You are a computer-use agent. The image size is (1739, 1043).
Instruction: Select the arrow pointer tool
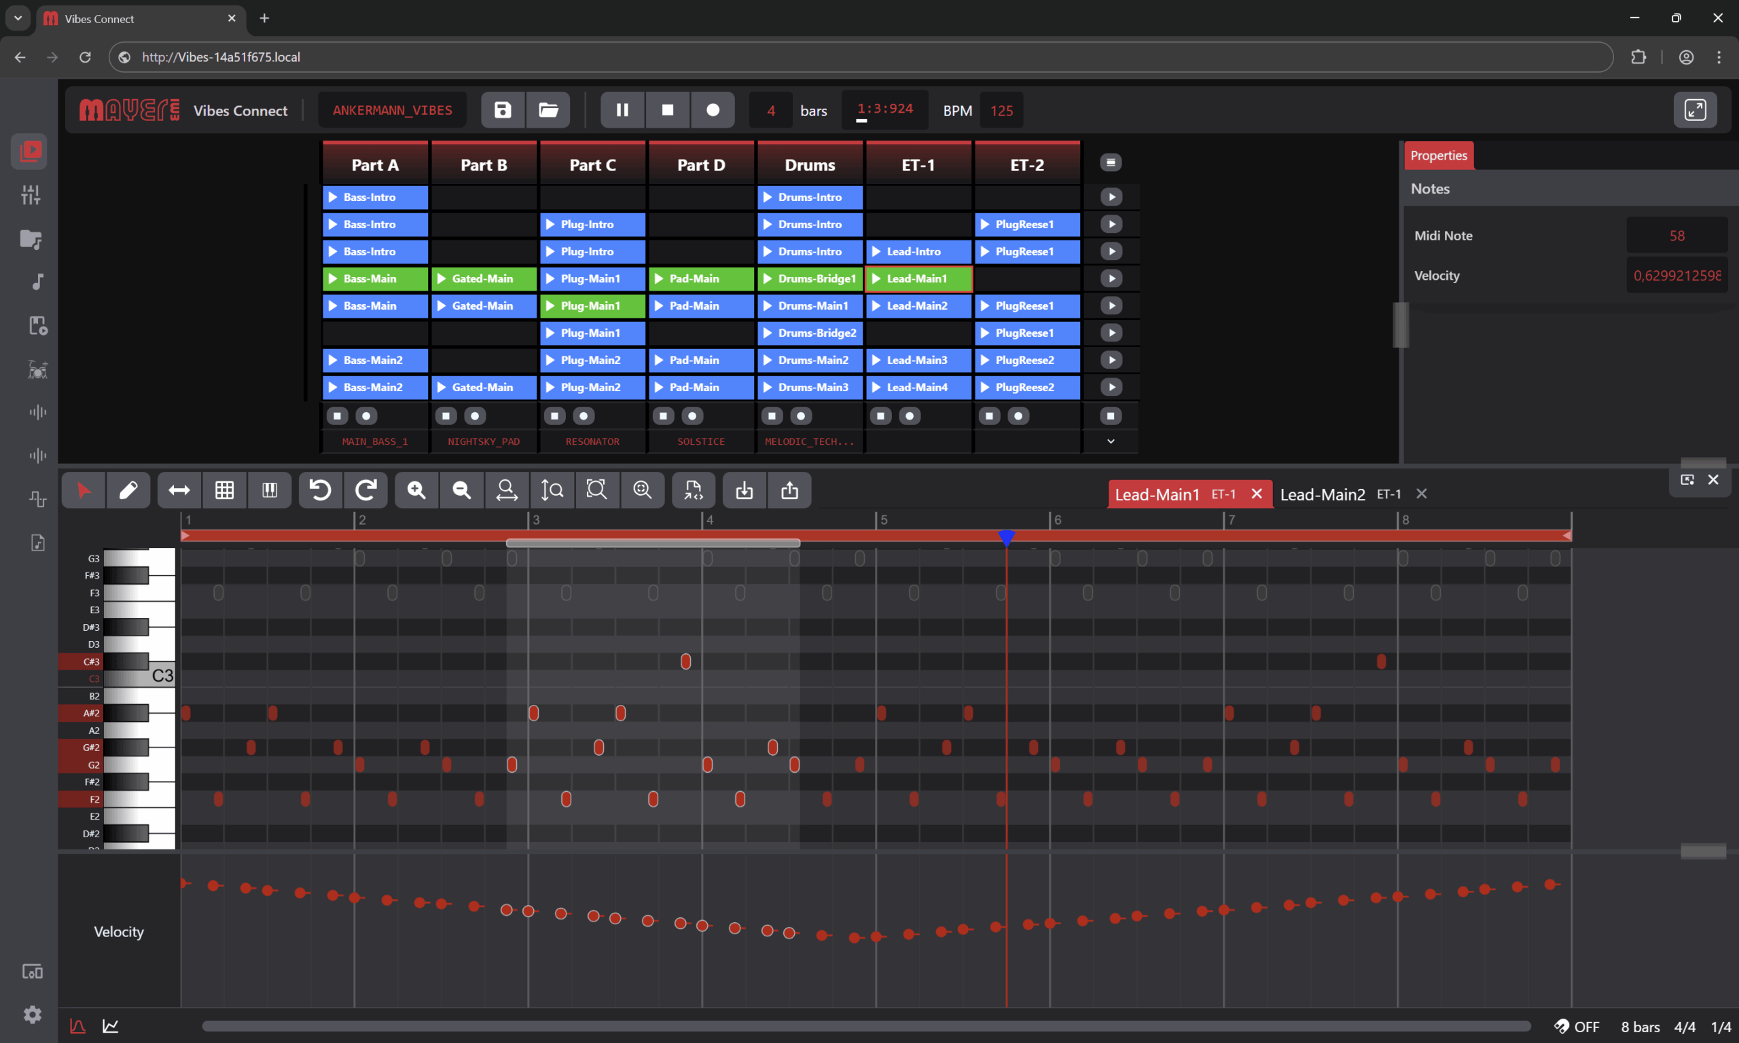coord(84,490)
